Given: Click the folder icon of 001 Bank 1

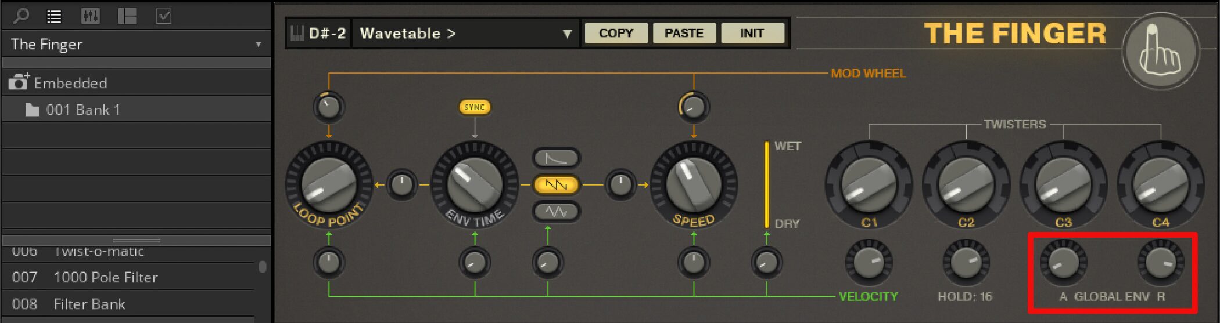Looking at the screenshot, I should pos(32,110).
